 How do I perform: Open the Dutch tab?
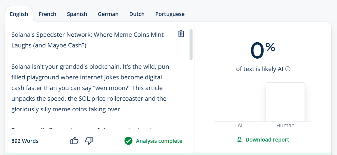137,14
